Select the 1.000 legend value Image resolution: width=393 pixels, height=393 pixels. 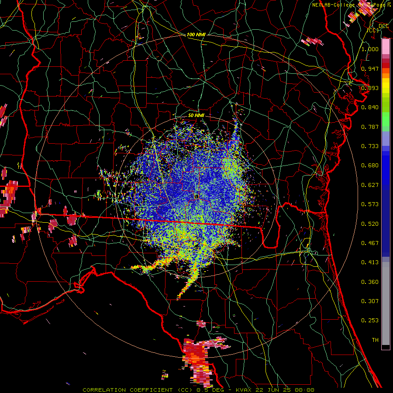(370, 49)
